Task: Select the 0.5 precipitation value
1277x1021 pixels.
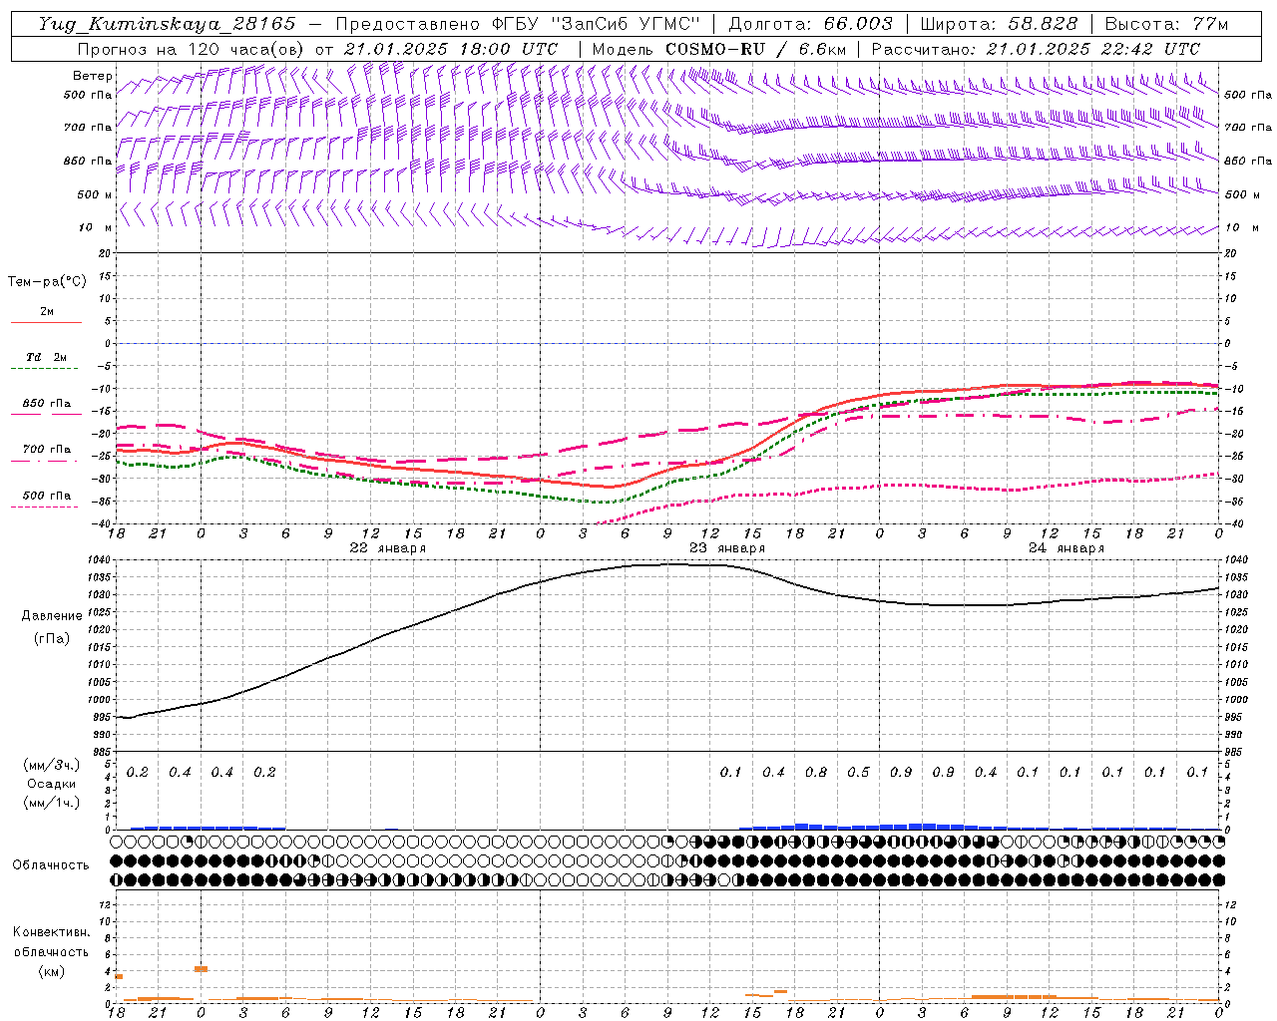Action: pyautogui.click(x=858, y=773)
